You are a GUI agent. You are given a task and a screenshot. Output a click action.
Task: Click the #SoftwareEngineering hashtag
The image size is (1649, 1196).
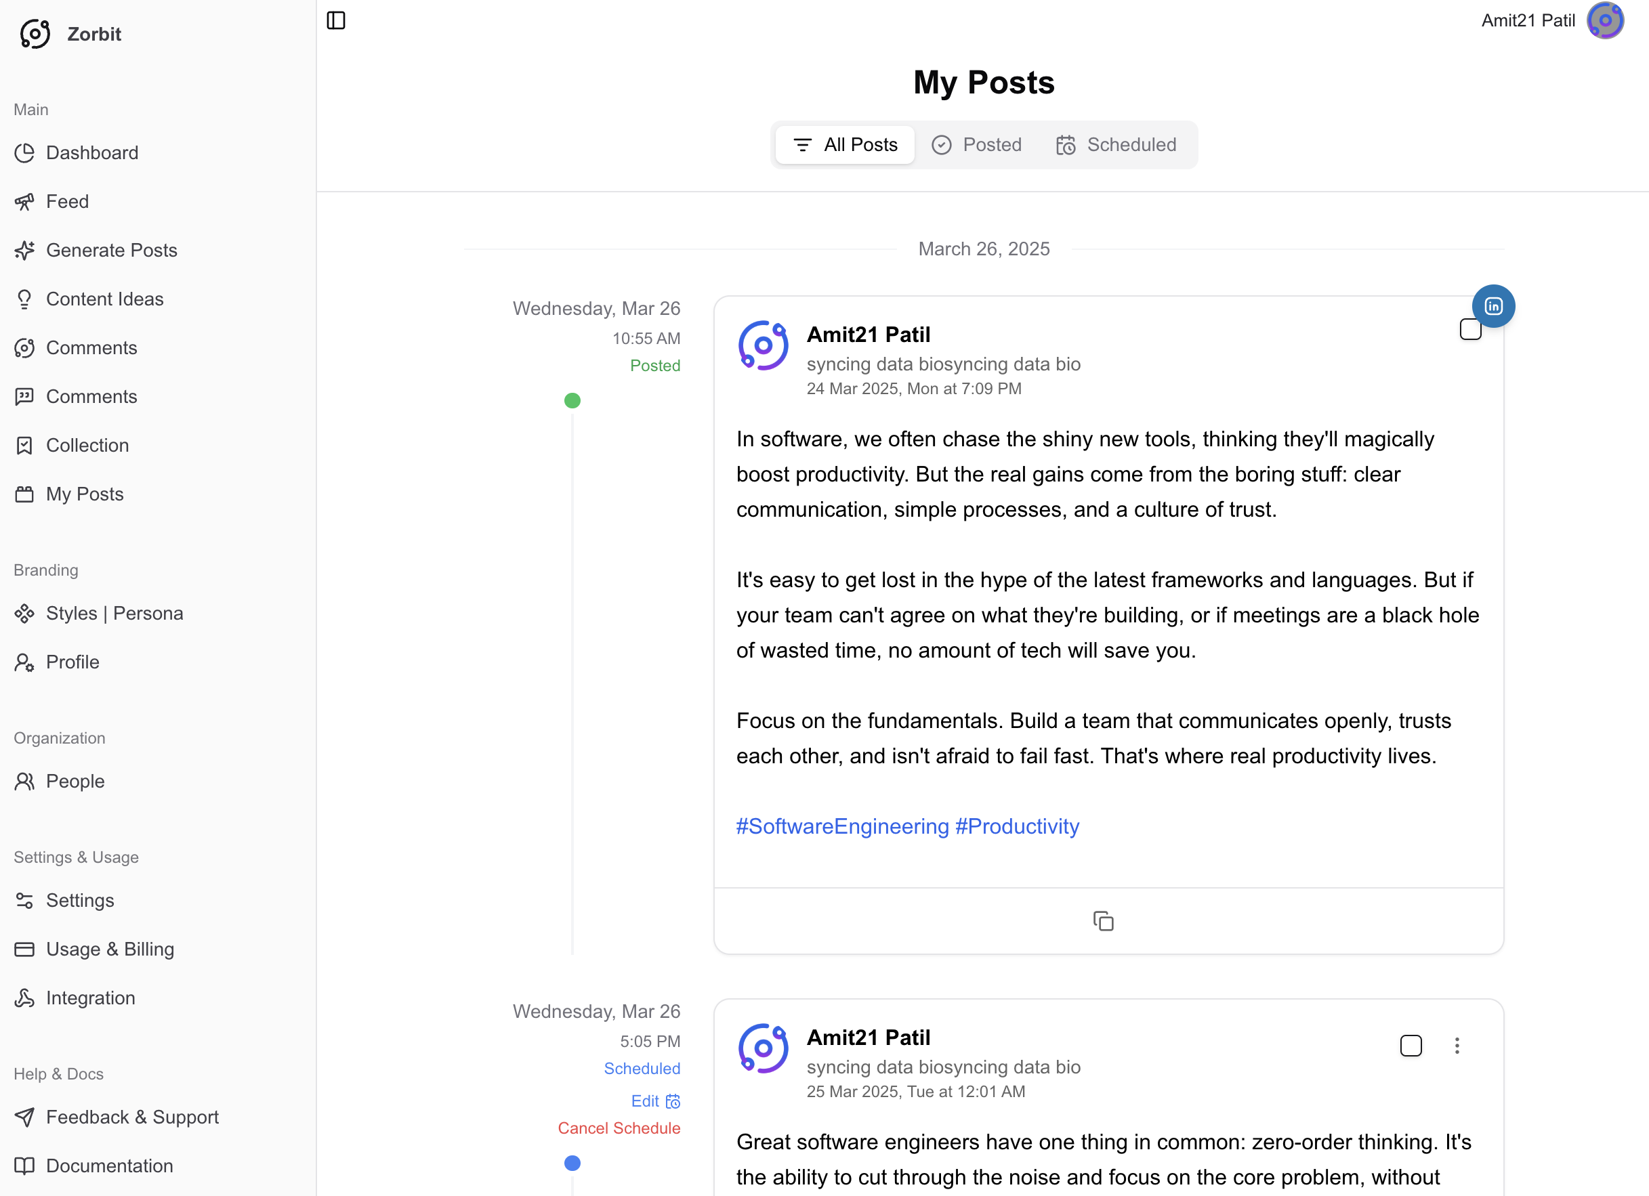coord(842,826)
